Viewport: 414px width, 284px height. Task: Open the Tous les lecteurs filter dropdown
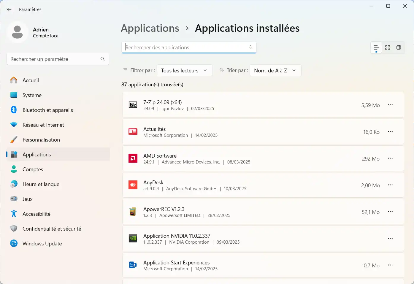click(185, 70)
